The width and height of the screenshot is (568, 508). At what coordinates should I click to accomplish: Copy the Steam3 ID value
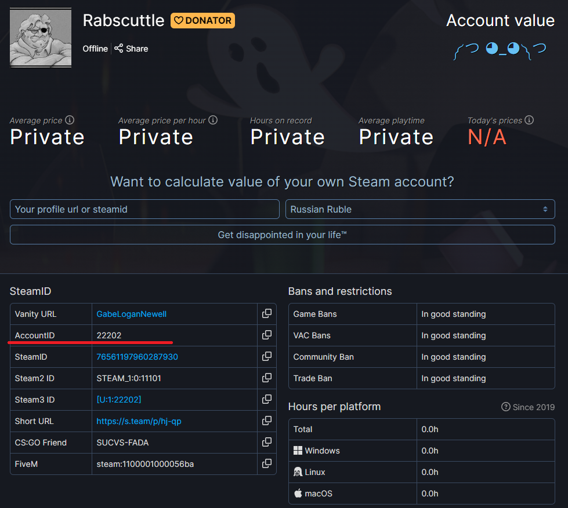pyautogui.click(x=267, y=399)
